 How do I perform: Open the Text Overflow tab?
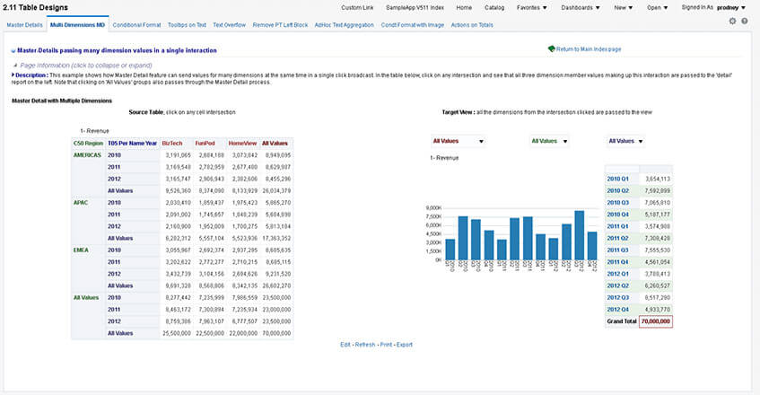click(x=230, y=25)
